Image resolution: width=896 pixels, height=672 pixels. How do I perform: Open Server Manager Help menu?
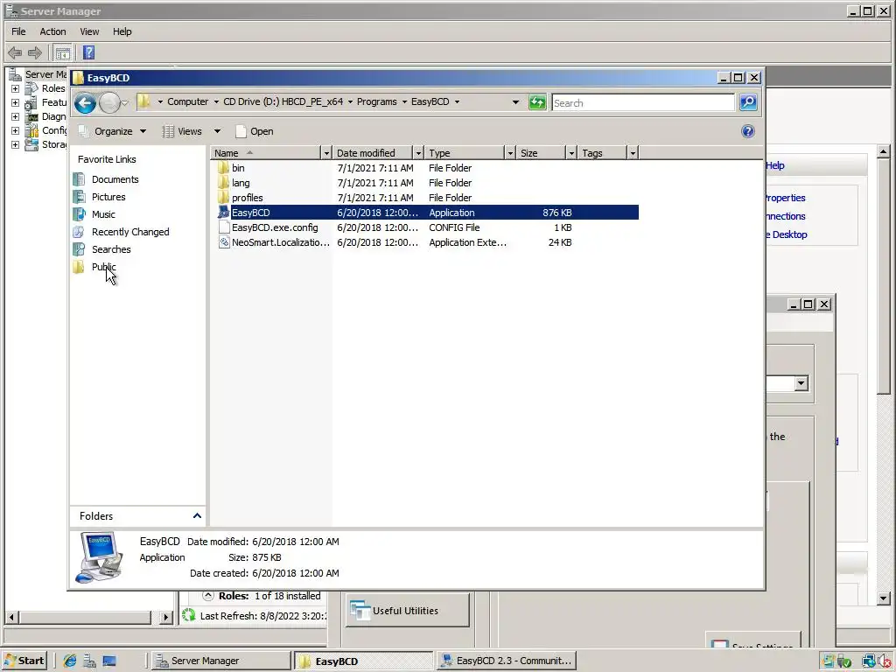tap(122, 31)
